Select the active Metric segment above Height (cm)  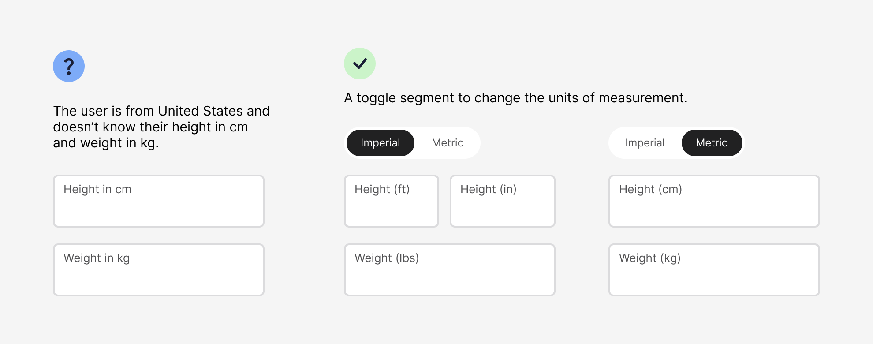point(712,143)
